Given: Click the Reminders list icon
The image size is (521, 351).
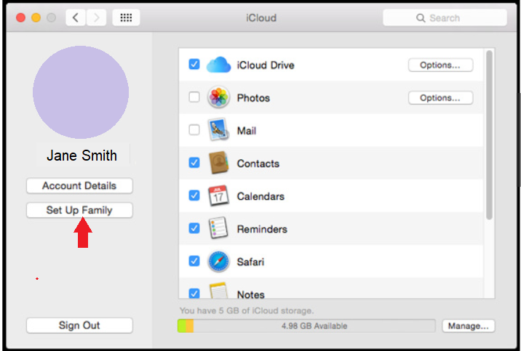Looking at the screenshot, I should (218, 228).
